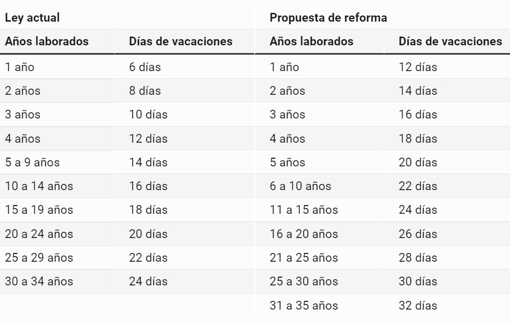510x323 pixels.
Task: Select the "10 a 14 años" cell
Action: 39,186
